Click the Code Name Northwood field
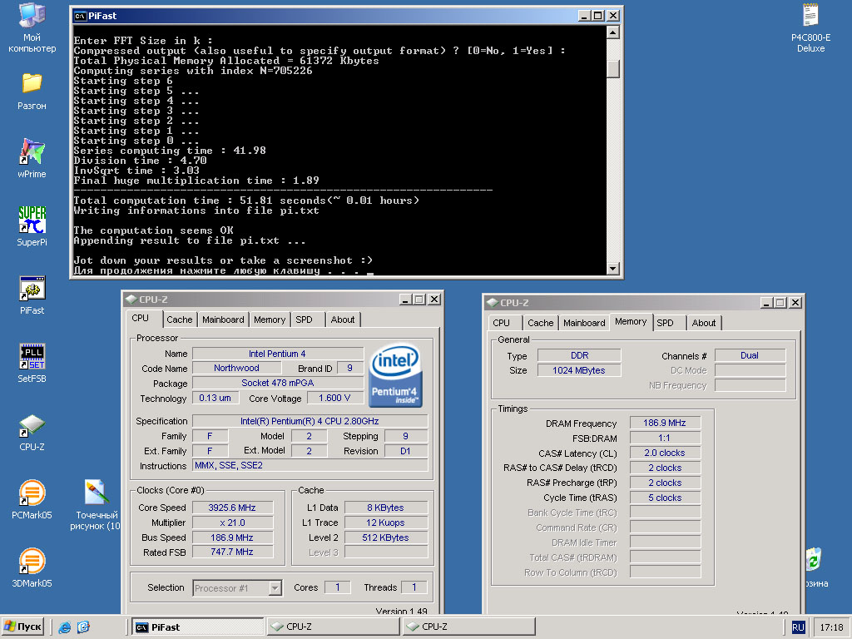 (x=236, y=368)
